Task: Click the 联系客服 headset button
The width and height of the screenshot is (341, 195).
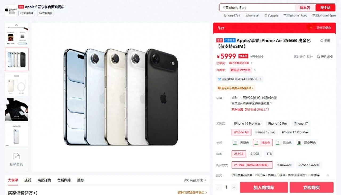Action: (x=46, y=13)
